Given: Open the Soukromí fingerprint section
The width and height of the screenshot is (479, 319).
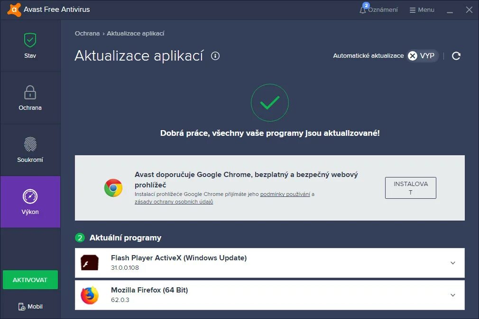Looking at the screenshot, I should click(x=30, y=150).
